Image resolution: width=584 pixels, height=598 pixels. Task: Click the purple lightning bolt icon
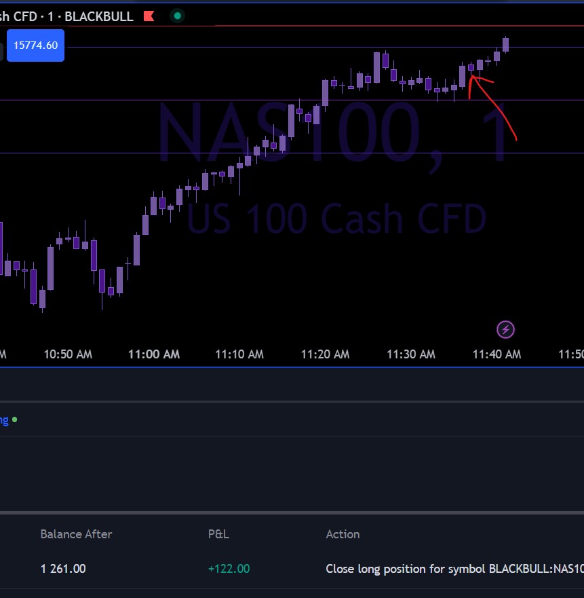[x=505, y=329]
